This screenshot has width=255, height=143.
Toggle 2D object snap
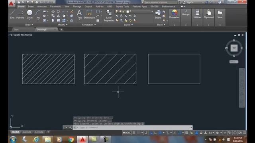[179, 133]
